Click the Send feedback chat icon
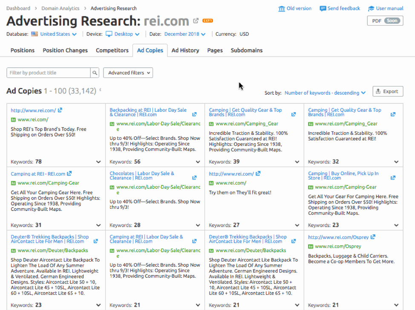The height and width of the screenshot is (310, 415). click(323, 9)
